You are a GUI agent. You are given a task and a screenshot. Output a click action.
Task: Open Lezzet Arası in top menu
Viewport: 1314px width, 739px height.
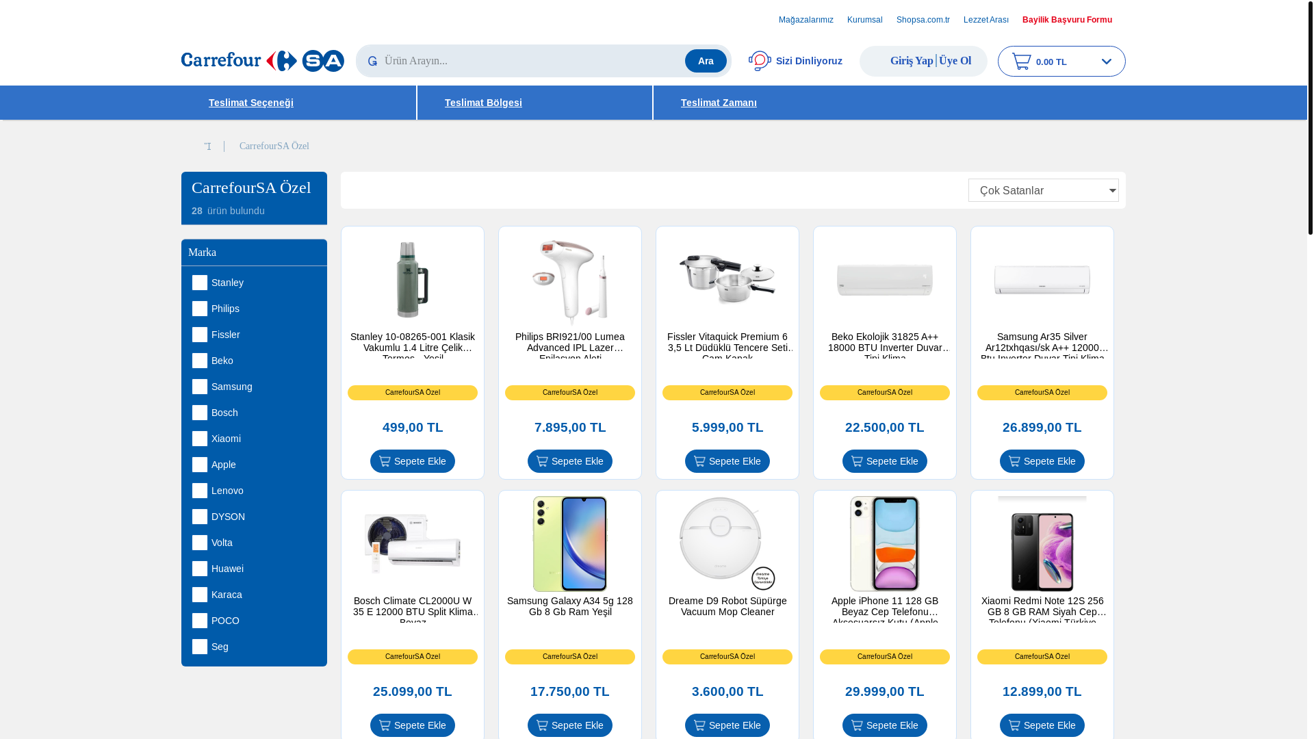pyautogui.click(x=986, y=20)
